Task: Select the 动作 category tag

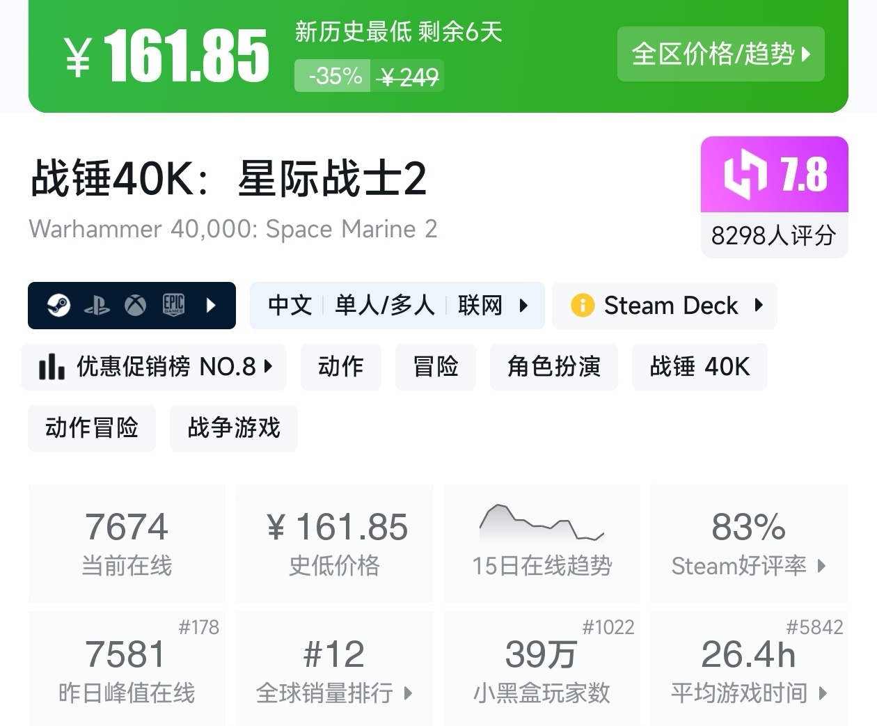Action: click(340, 366)
